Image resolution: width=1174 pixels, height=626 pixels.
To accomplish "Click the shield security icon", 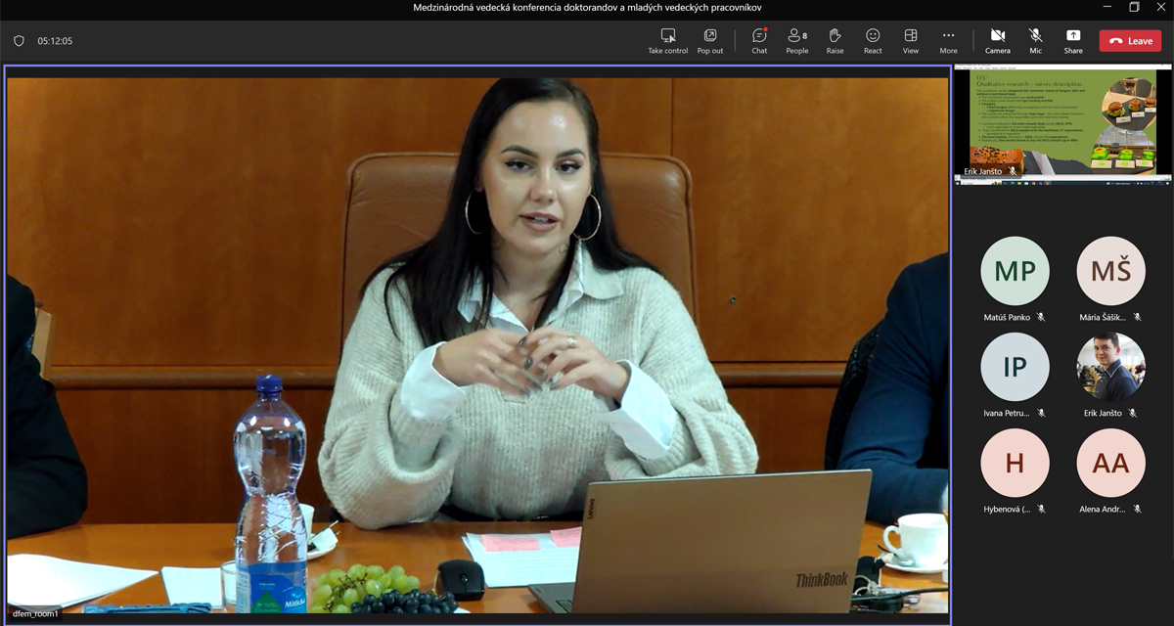I will pyautogui.click(x=19, y=41).
